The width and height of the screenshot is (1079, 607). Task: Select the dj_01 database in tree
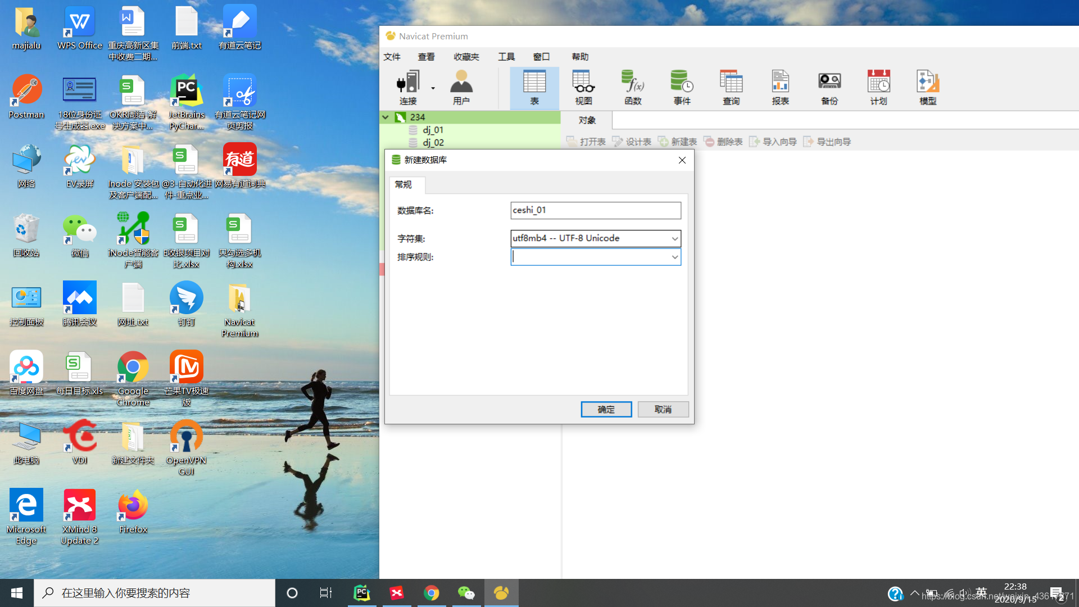pos(433,130)
